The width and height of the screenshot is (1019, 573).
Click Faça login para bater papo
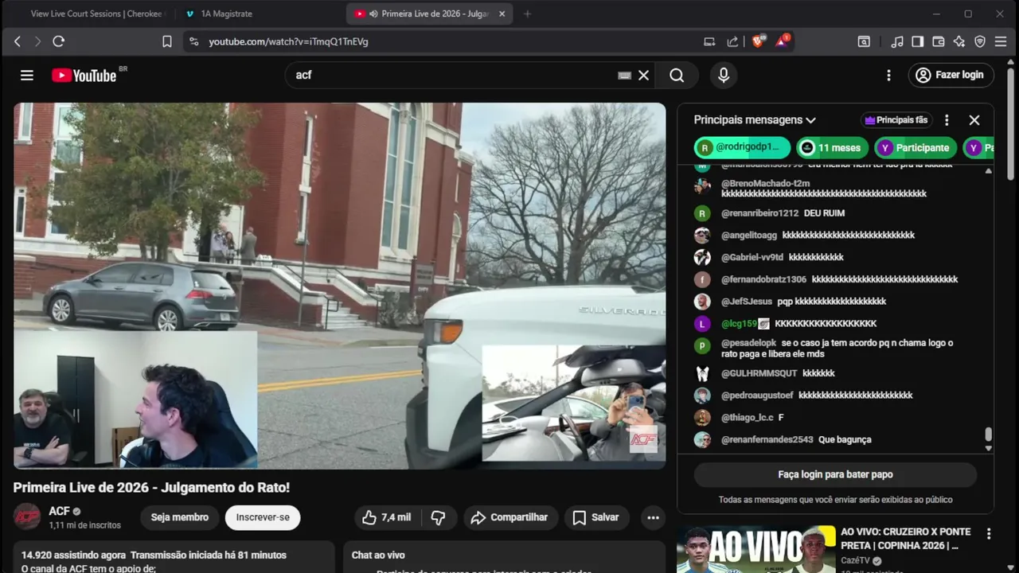coord(835,474)
